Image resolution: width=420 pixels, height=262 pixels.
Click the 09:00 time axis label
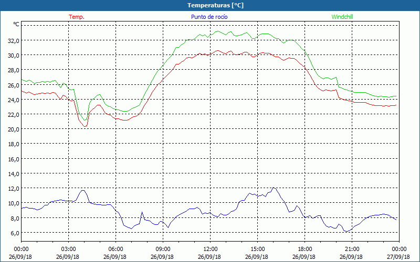(x=163, y=249)
